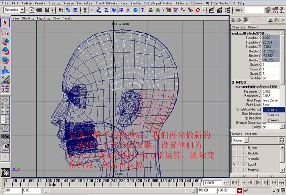The height and width of the screenshot is (195, 286).
Task: Select the arrow Select tool in toolbox
Action: click(x=5, y=22)
